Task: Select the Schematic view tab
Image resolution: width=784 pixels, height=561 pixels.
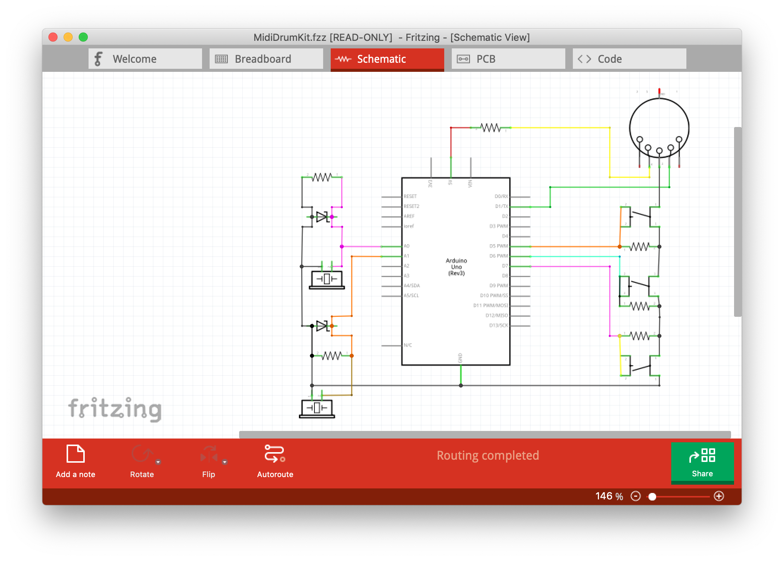Action: tap(387, 59)
